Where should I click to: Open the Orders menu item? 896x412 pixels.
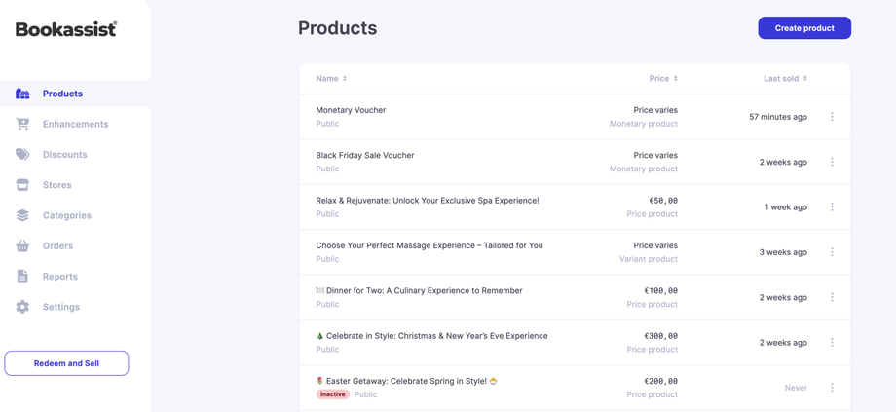click(x=57, y=245)
